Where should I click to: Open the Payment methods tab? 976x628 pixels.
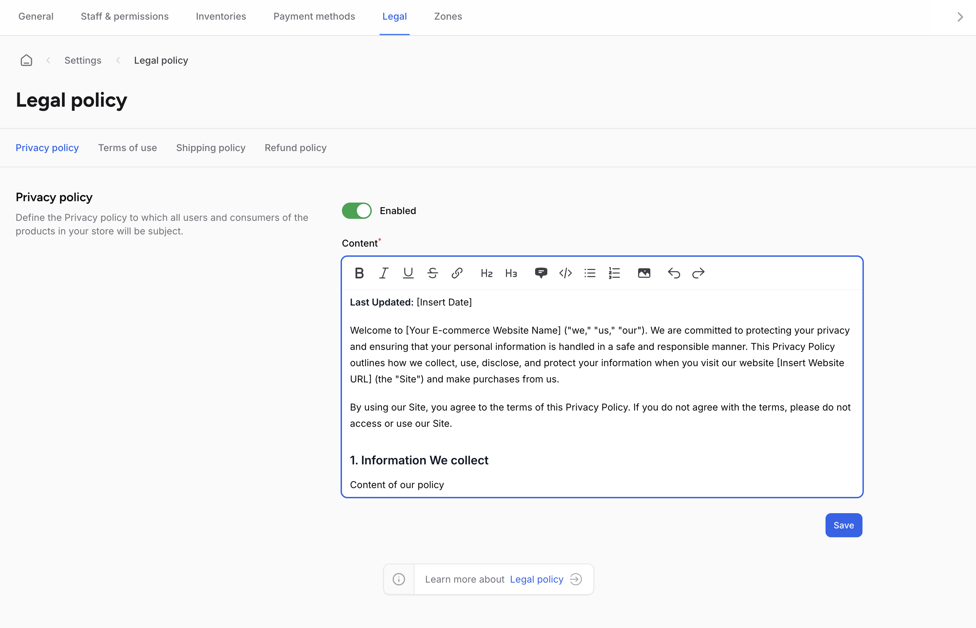[x=314, y=16]
